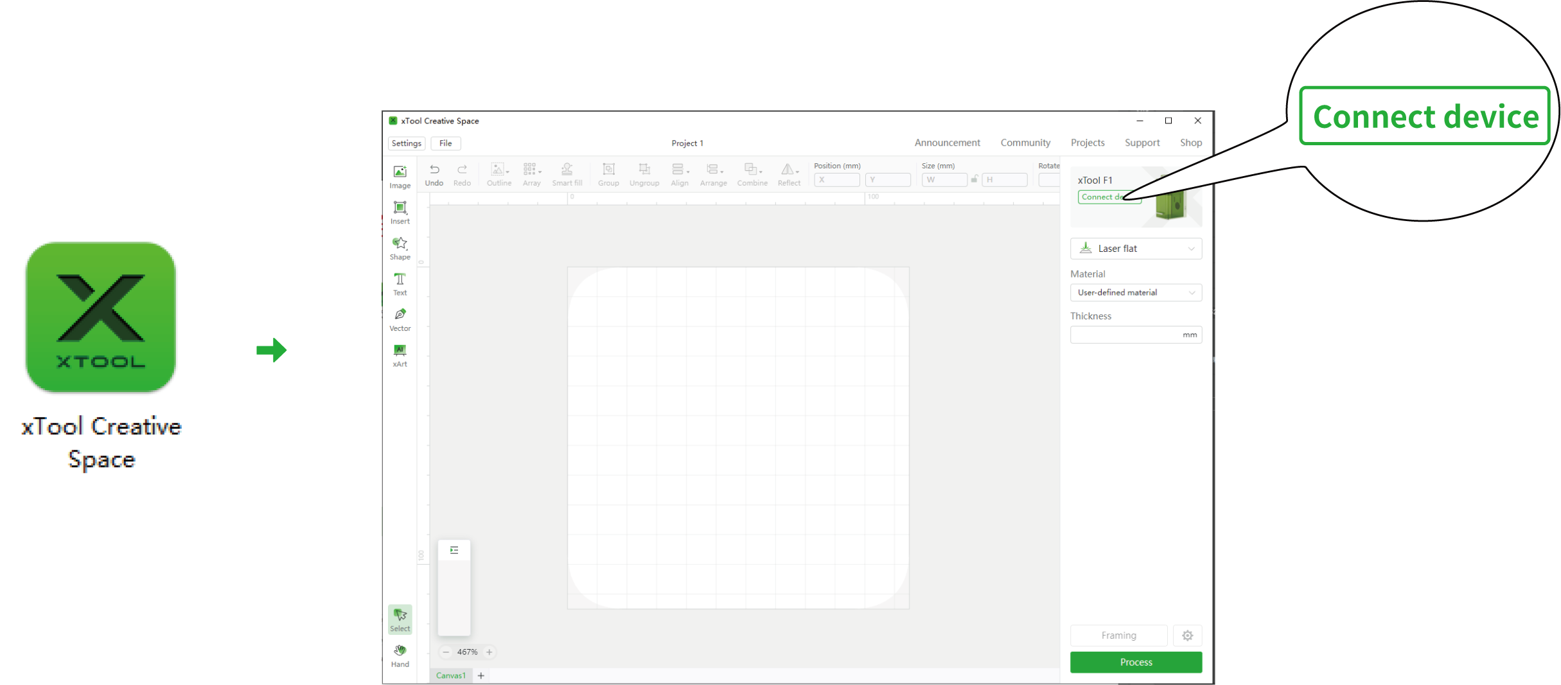Viewport: 1561px width, 685px height.
Task: Open the Image import tool
Action: (400, 177)
